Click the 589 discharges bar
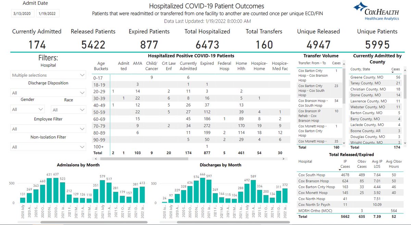 tap(253, 192)
